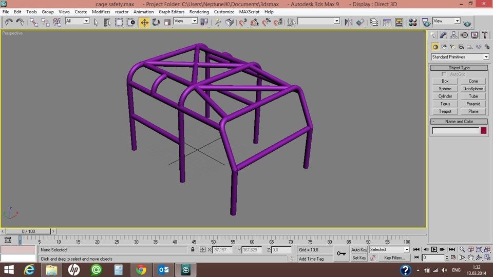
Task: Toggle the selection lock icon
Action: pyautogui.click(x=193, y=250)
